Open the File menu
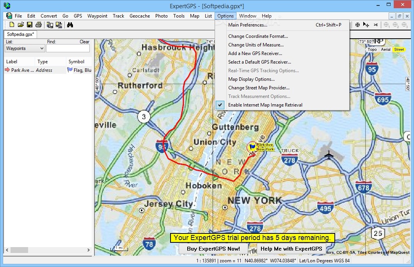 (18, 16)
